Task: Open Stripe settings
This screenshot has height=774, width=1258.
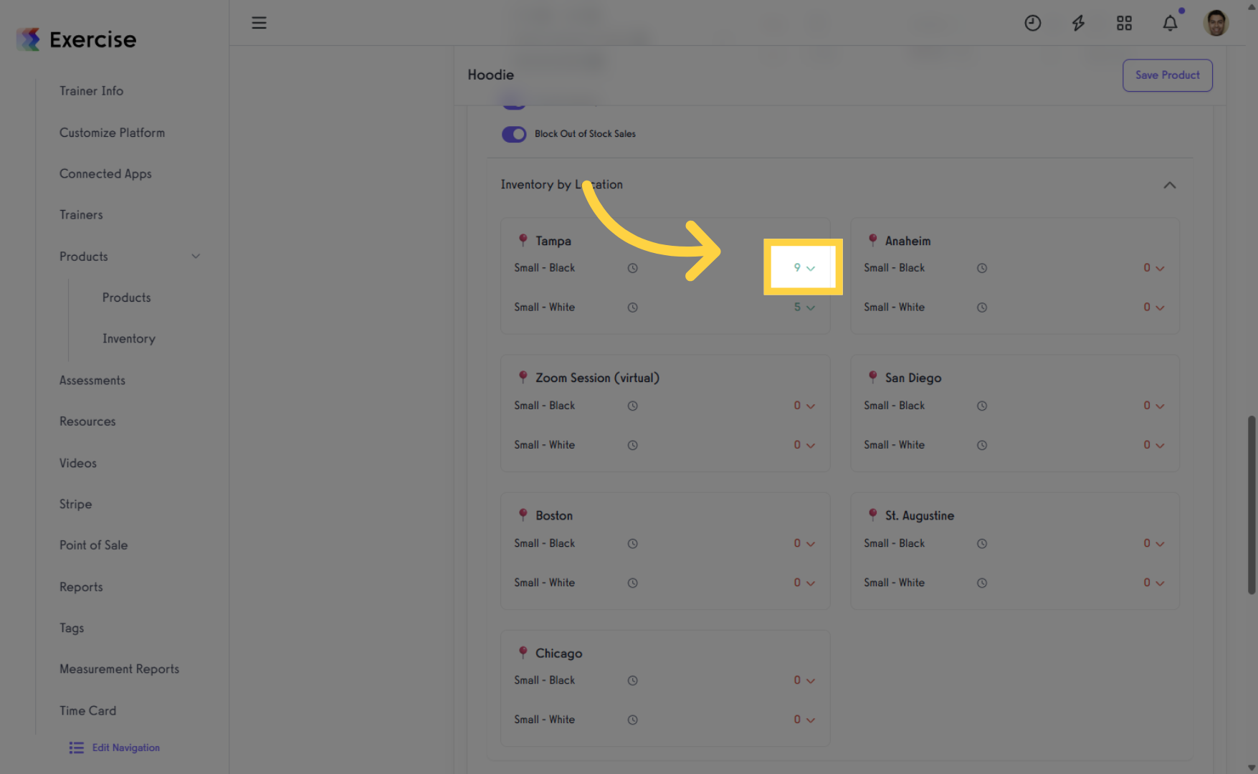Action: (75, 504)
